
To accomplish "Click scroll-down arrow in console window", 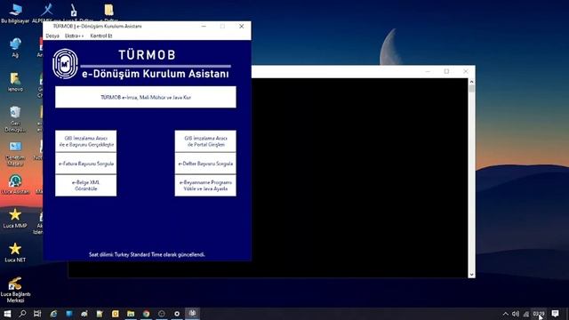I will [x=471, y=275].
